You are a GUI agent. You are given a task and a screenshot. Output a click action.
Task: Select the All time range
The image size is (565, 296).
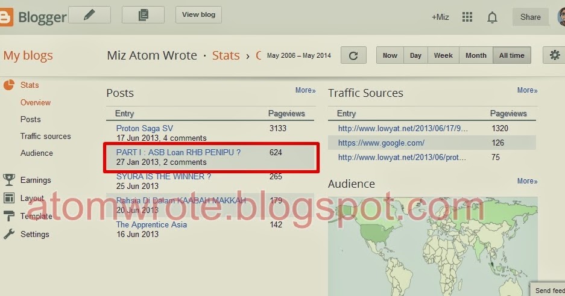[512, 55]
